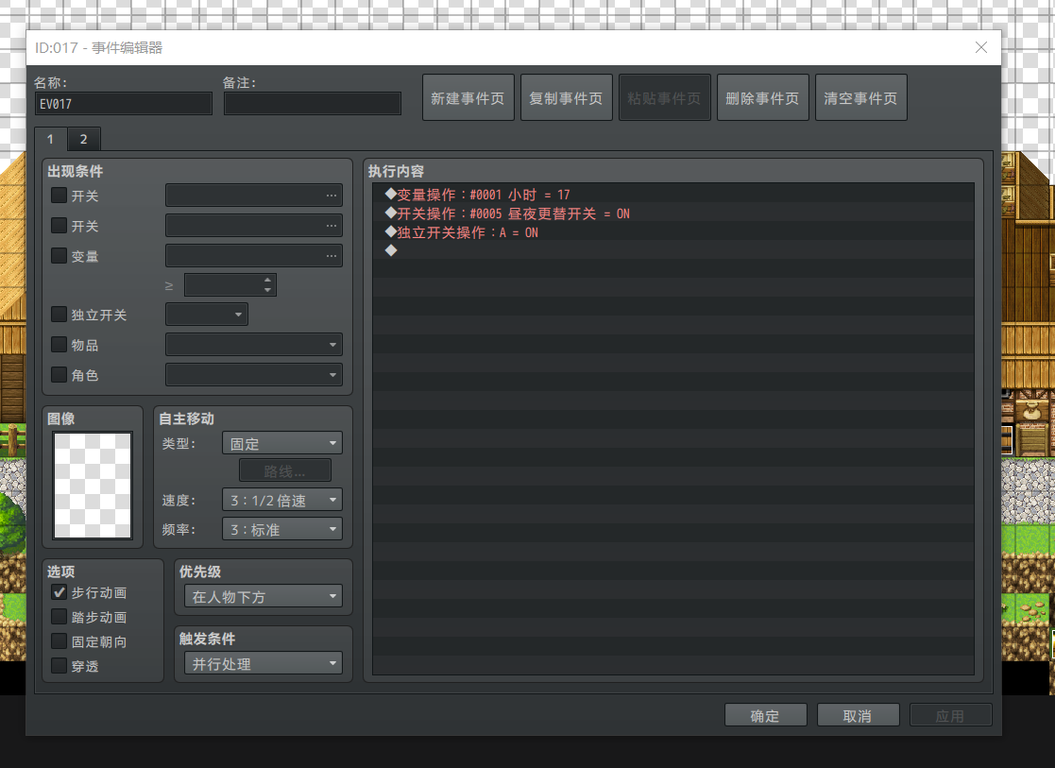Click the event 图像 preview box
Screen dimensions: 1055x768
point(93,485)
